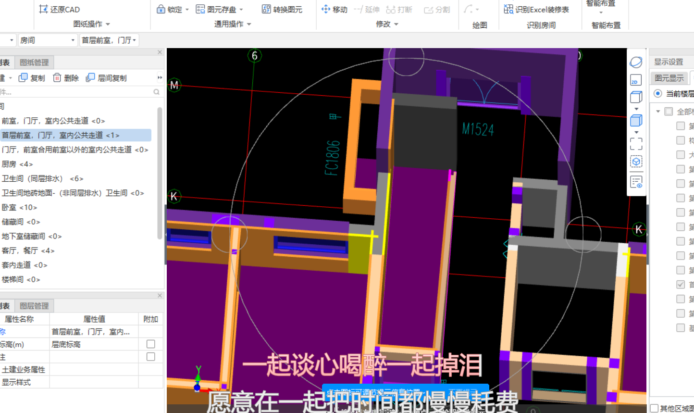Viewport: 694px width, 413px height.
Task: Click the arc drawing tool icon
Action: [468, 9]
